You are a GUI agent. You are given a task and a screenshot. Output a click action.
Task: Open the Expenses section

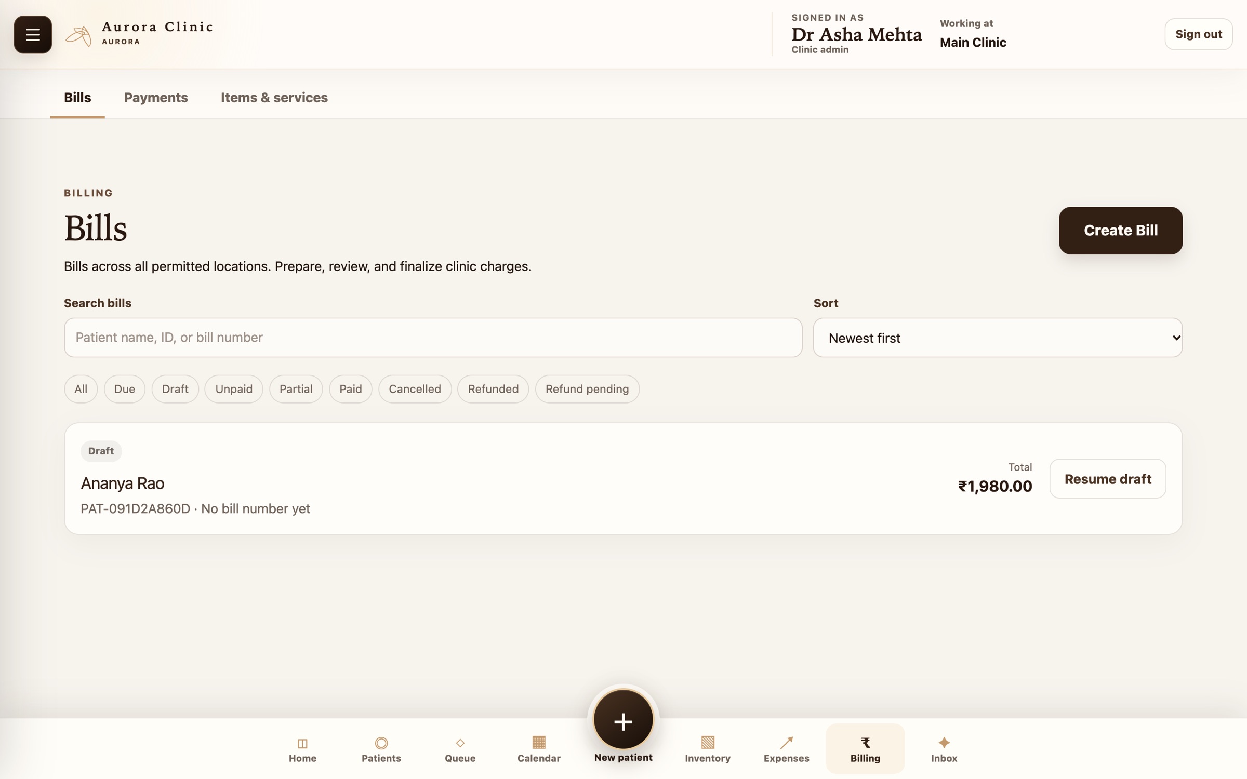786,749
